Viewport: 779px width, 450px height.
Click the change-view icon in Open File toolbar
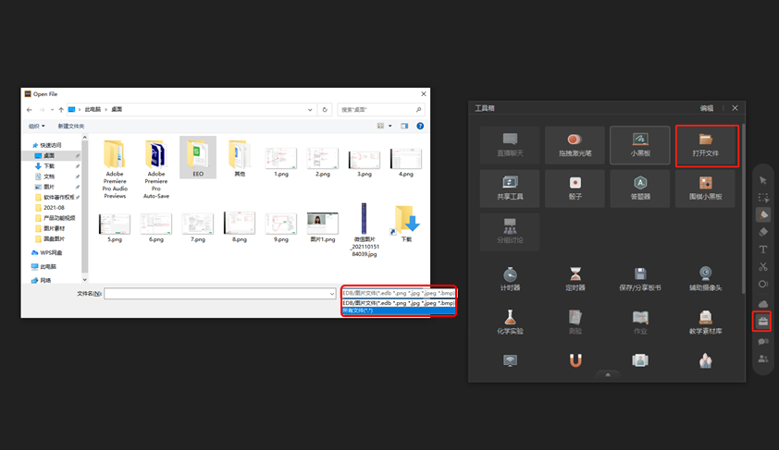click(x=380, y=126)
